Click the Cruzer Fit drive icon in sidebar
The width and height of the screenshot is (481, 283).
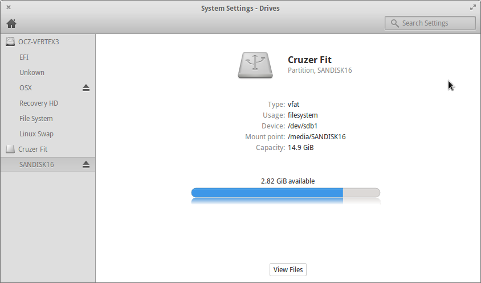click(x=10, y=149)
